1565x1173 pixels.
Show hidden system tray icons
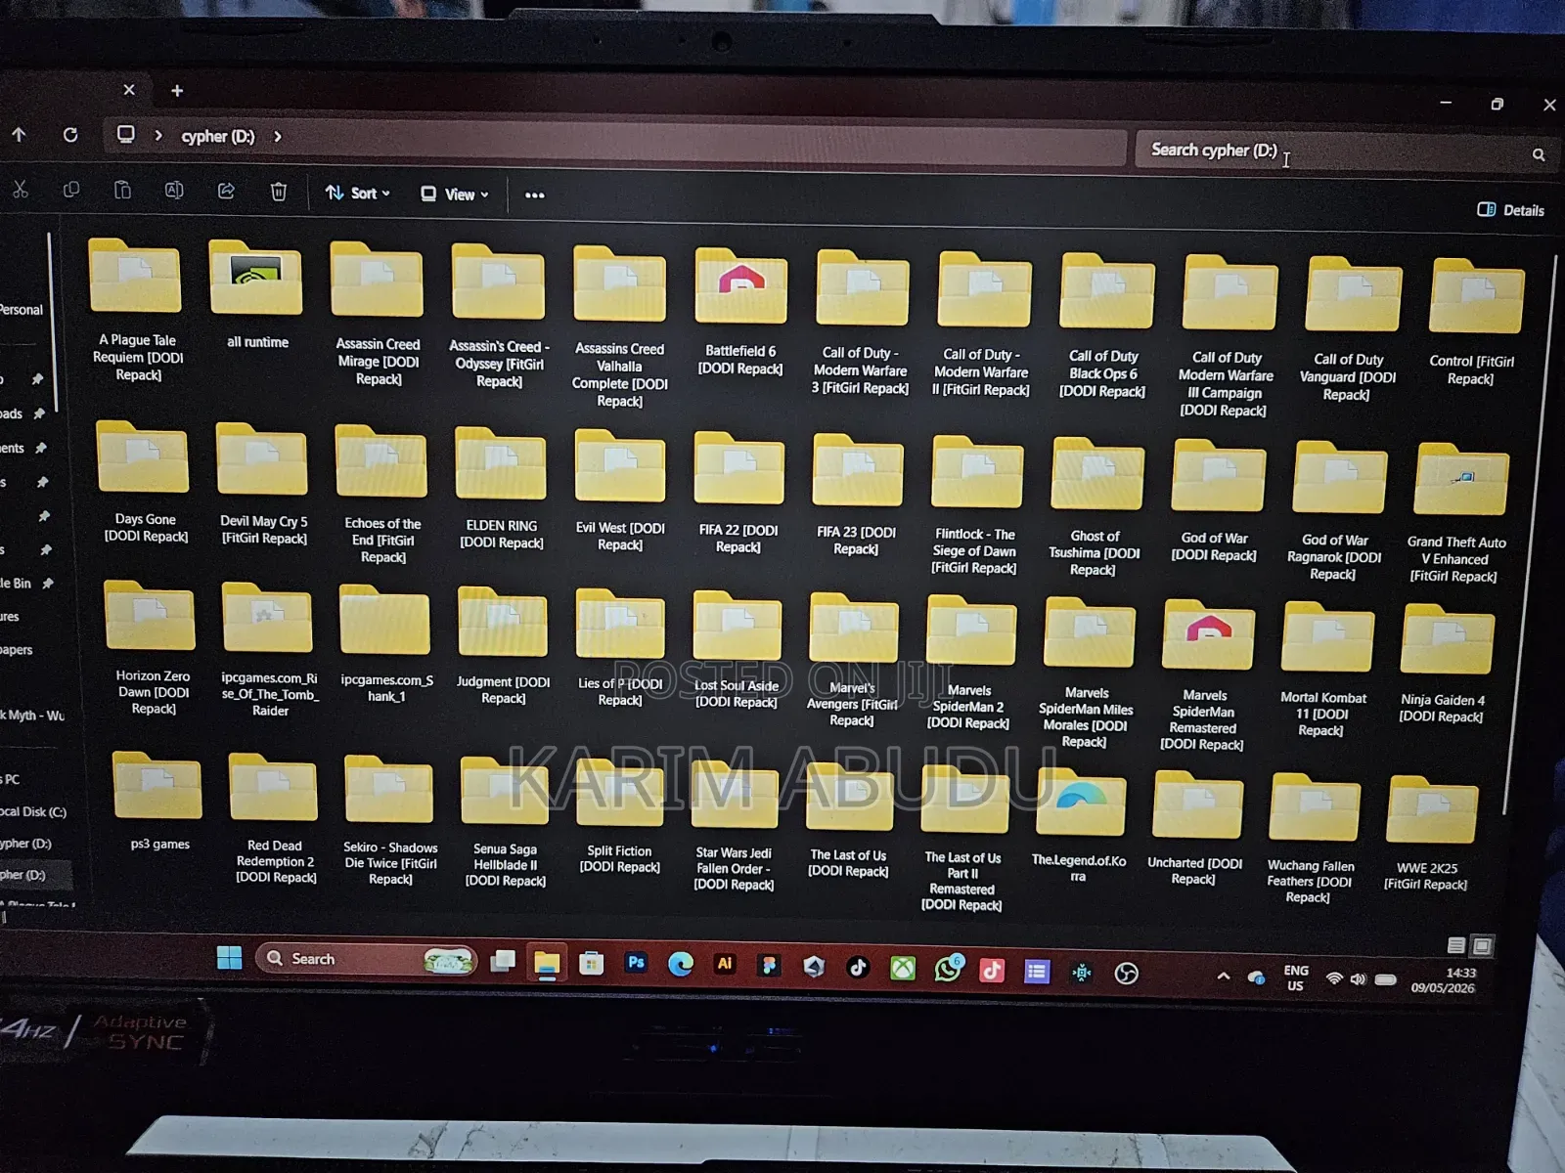pos(1223,976)
